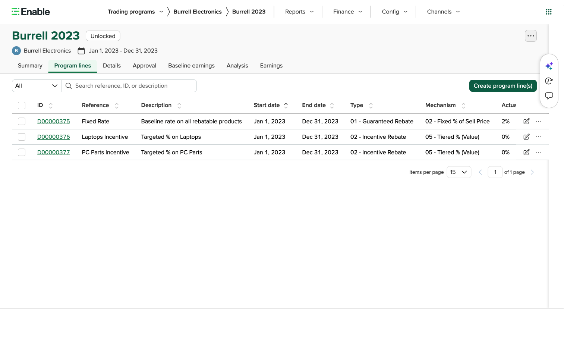564x345 pixels.
Task: Open more options for PC Parts Incentive row
Action: click(x=538, y=152)
